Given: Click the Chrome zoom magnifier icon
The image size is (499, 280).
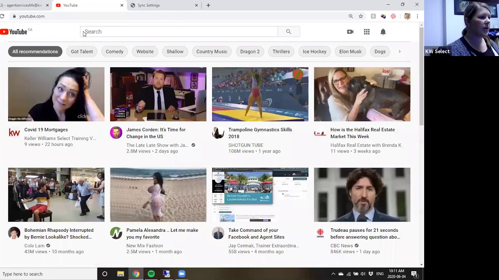Looking at the screenshot, I should coord(351,16).
